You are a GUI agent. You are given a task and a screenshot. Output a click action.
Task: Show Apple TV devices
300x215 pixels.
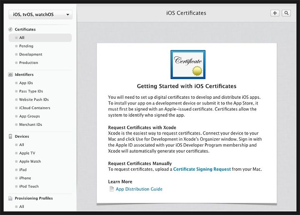[x=27, y=153]
